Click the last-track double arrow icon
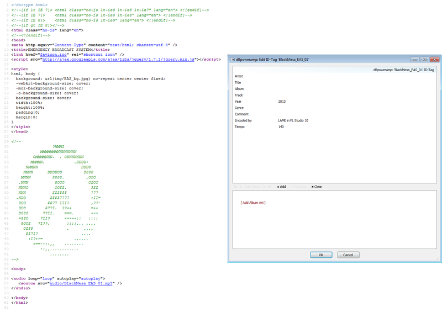Image resolution: width=442 pixels, height=317 pixels. pyautogui.click(x=270, y=187)
